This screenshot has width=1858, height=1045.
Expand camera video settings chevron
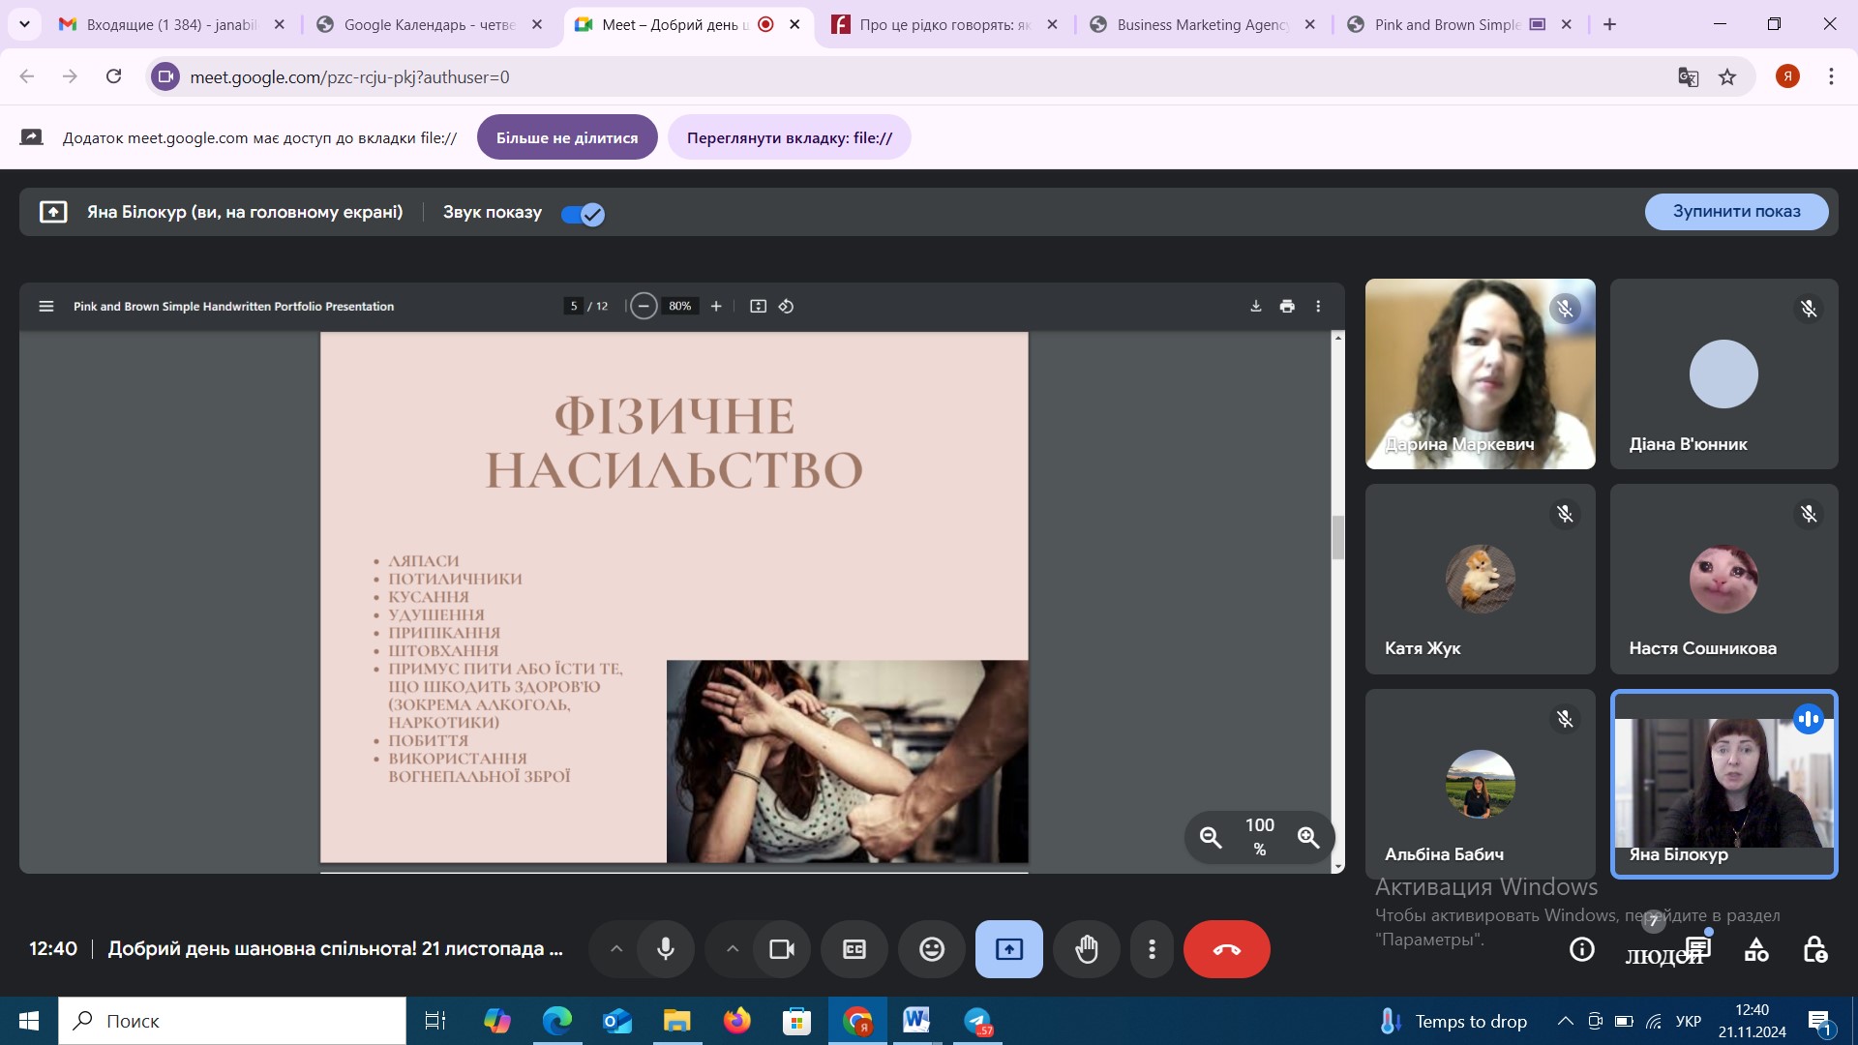[x=733, y=949]
